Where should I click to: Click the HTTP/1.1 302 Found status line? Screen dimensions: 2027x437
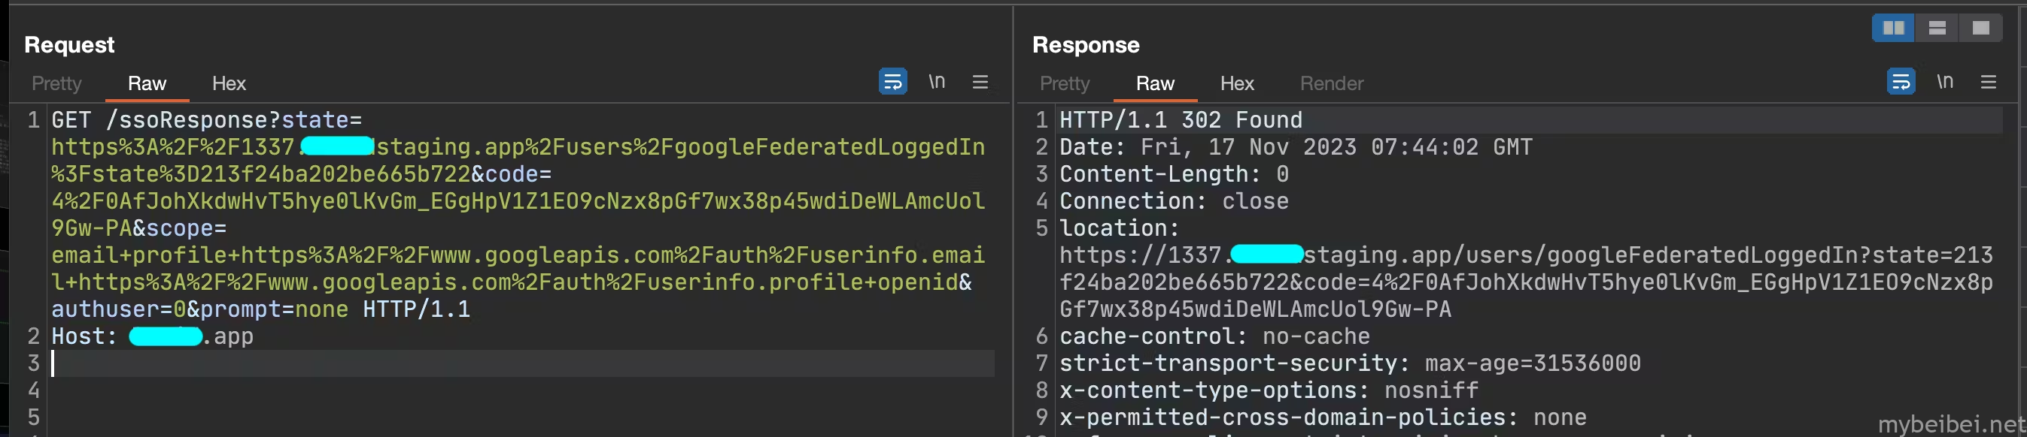[x=1181, y=120]
